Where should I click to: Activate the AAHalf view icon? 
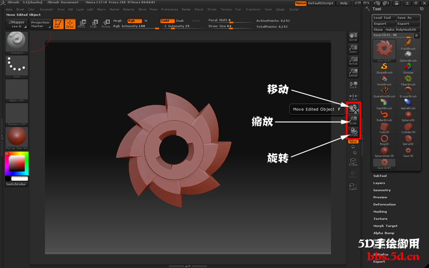pyautogui.click(x=353, y=72)
